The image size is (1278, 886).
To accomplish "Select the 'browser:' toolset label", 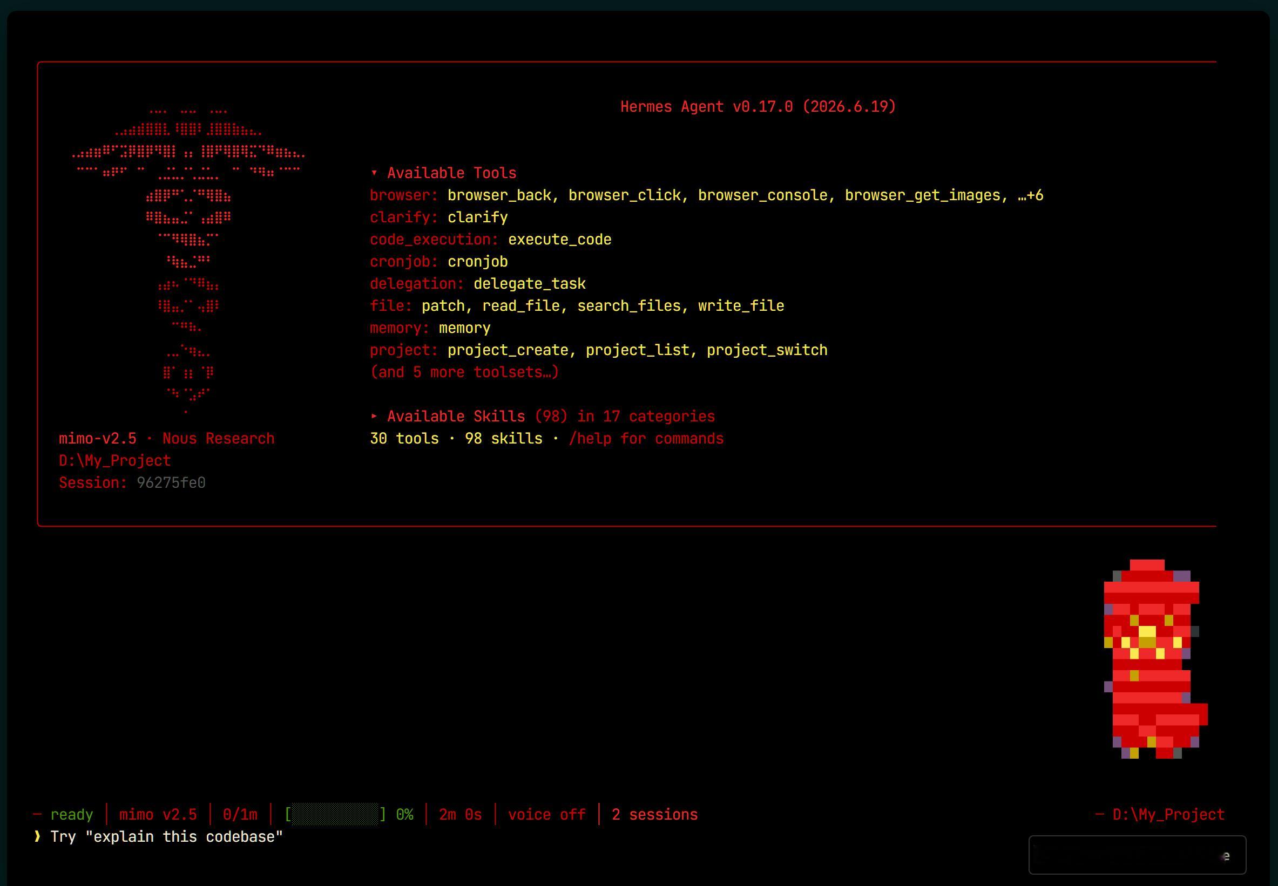I will pos(404,195).
